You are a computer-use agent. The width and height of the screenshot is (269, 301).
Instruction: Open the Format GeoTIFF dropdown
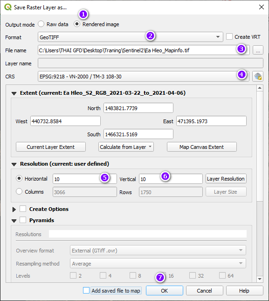131,37
